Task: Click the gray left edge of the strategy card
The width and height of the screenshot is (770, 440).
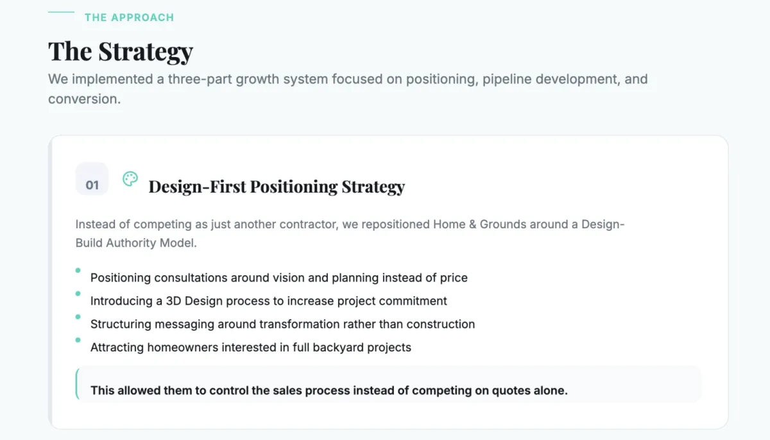Action: coord(50,282)
